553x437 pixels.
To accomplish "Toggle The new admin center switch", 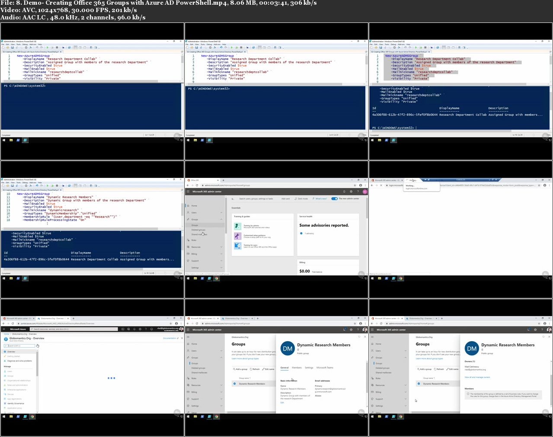I will coord(334,199).
